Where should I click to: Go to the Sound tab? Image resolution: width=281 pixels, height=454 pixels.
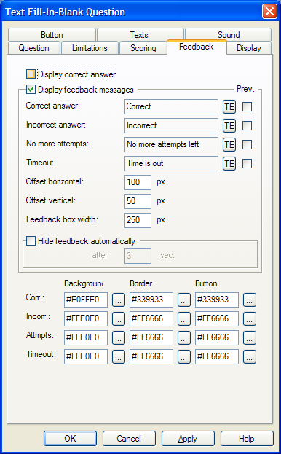click(x=229, y=35)
